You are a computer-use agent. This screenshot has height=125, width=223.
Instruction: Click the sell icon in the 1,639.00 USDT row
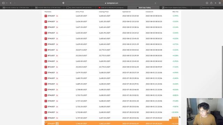[x=46, y=44]
